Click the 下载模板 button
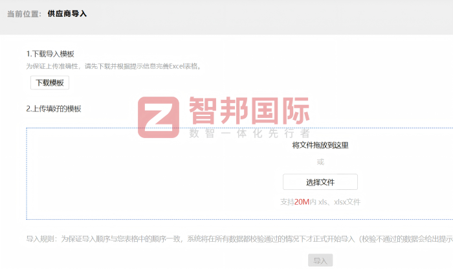Screen dimensions: 453x269 50,83
